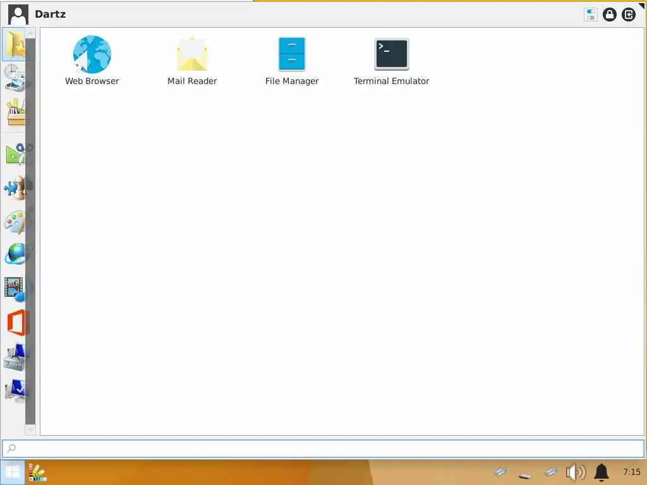Lock the screen with padlock icon
The height and width of the screenshot is (485, 647).
click(x=610, y=15)
